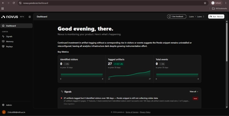Click the Signals pulse icon in sidebar
Viewport: 229px width, 116px height.
3,36
